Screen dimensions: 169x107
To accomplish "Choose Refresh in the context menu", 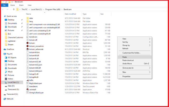I will [x=135, y=48].
